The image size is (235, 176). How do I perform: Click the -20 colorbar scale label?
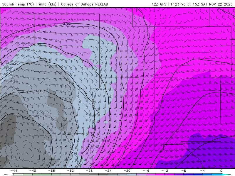(x=127, y=171)
